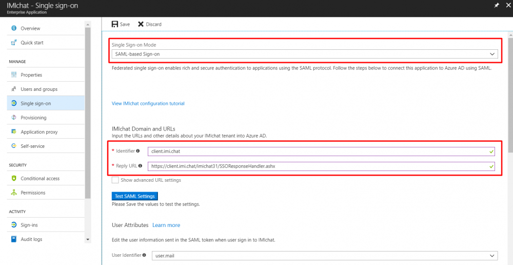
Task: Click the Reply URL input field
Action: click(321, 166)
